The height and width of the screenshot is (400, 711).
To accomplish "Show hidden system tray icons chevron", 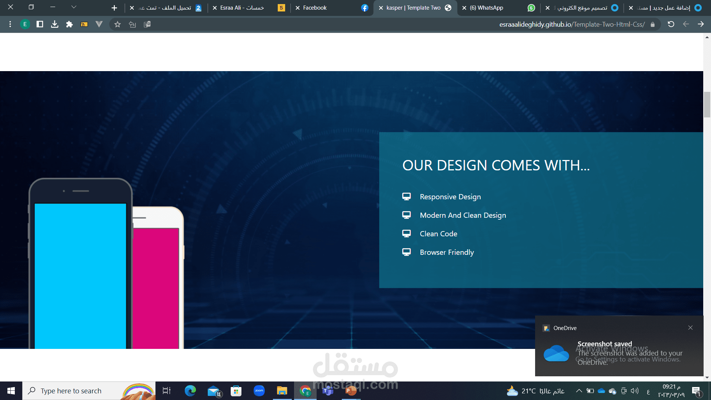I will coord(579,391).
